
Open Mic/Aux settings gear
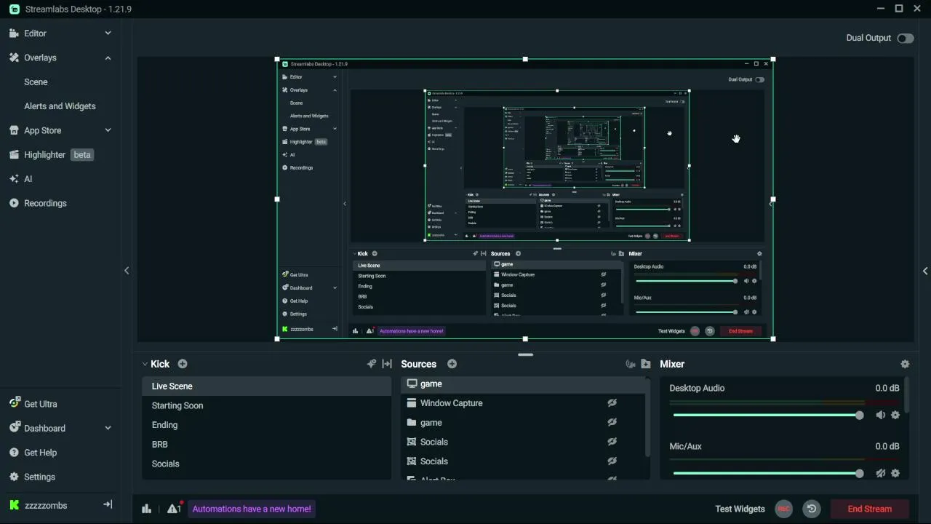tap(895, 473)
